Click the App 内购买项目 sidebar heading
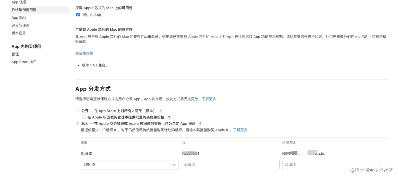398x178 pixels. coord(26,46)
